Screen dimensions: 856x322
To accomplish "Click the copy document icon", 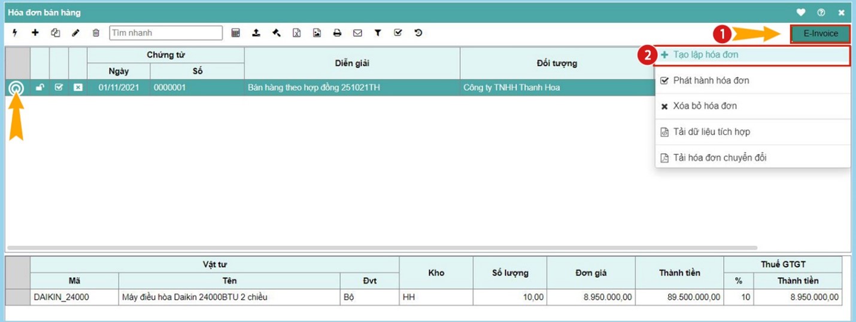I will [56, 33].
